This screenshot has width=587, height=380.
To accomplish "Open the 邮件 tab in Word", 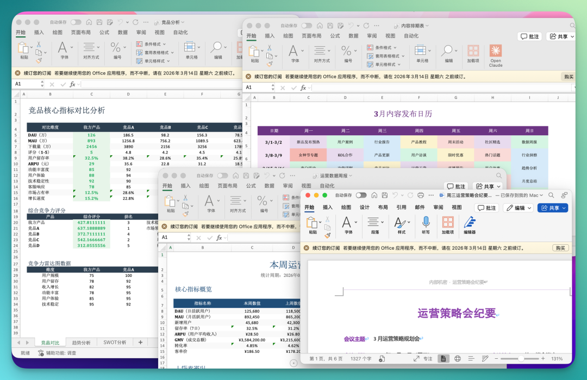I will click(420, 207).
